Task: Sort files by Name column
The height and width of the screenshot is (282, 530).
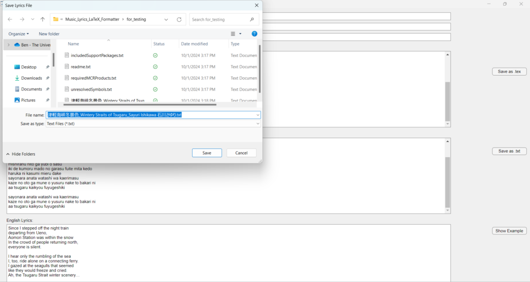Action: point(73,44)
